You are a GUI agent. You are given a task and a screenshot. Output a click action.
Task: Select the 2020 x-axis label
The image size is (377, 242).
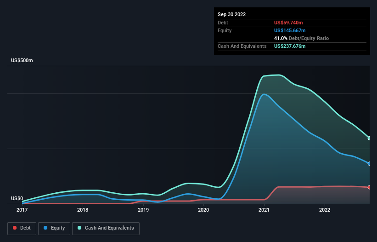pyautogui.click(x=203, y=210)
